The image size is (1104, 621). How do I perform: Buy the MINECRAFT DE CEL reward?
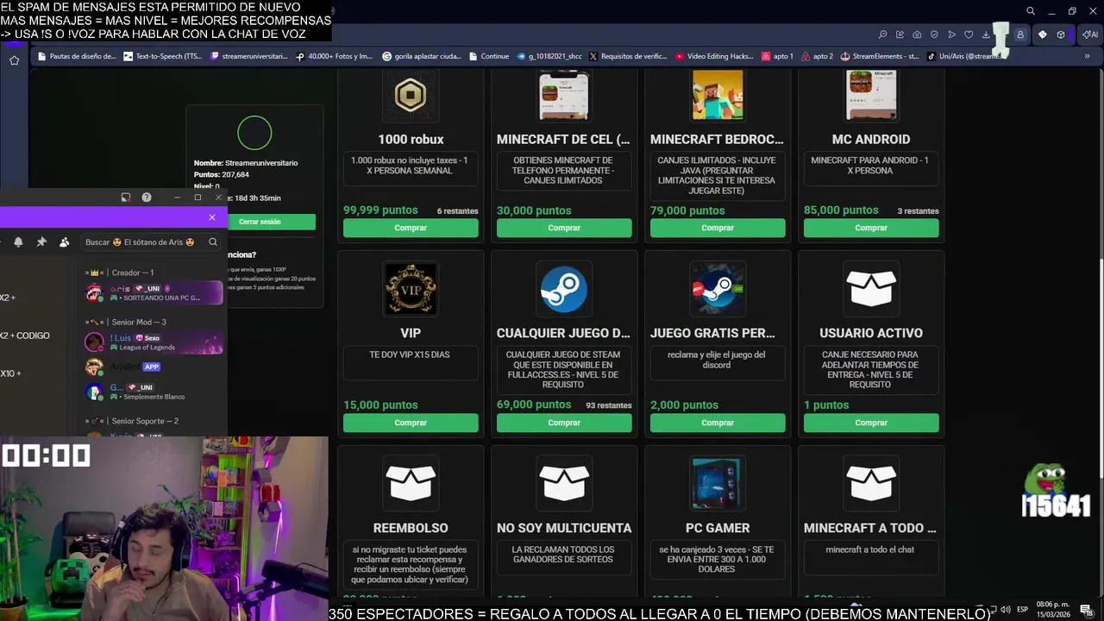[564, 228]
